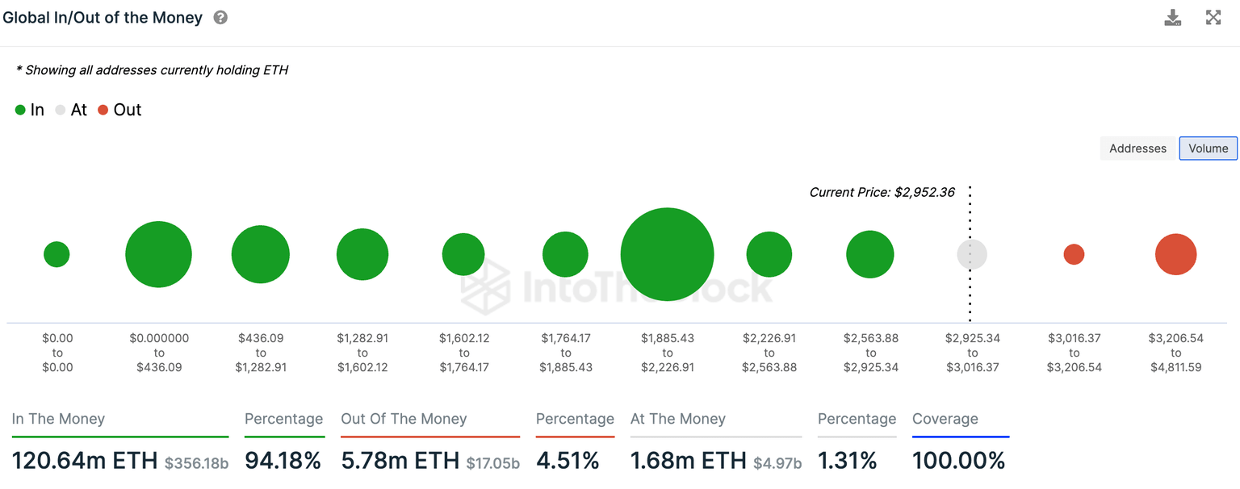1240x489 pixels.
Task: Click the smallest green bubble at $0.00
Action: (x=57, y=254)
